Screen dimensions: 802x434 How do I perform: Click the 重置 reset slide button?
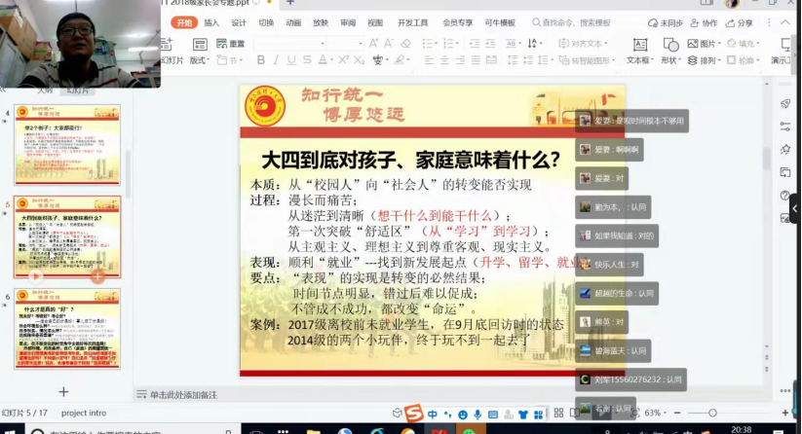(x=231, y=44)
